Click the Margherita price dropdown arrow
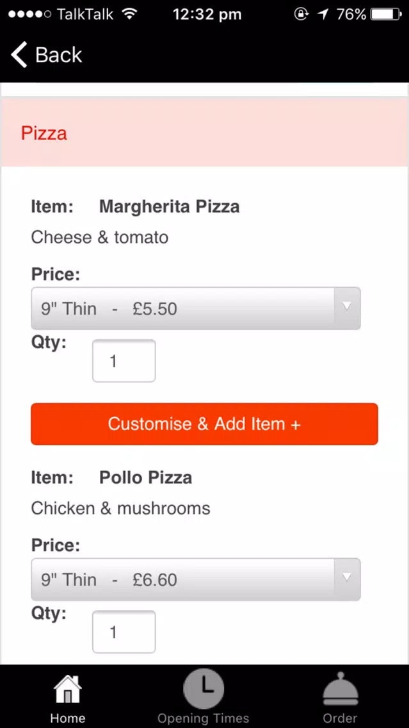Image resolution: width=409 pixels, height=728 pixels. click(x=347, y=307)
